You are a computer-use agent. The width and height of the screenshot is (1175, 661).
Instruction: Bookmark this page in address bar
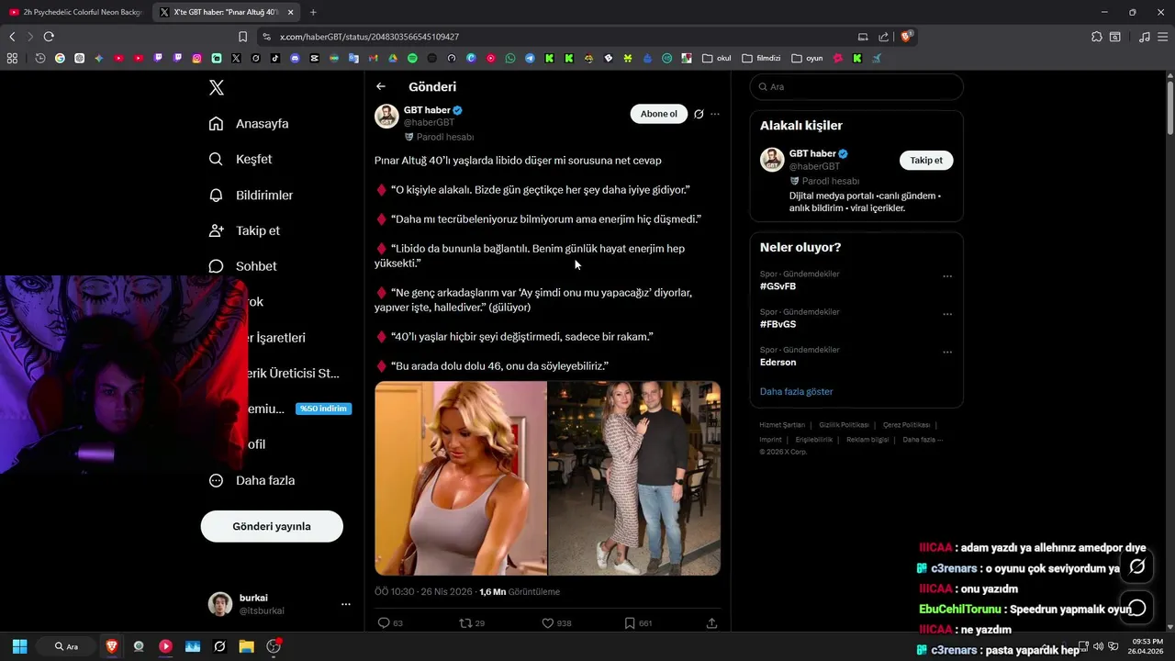pos(242,37)
